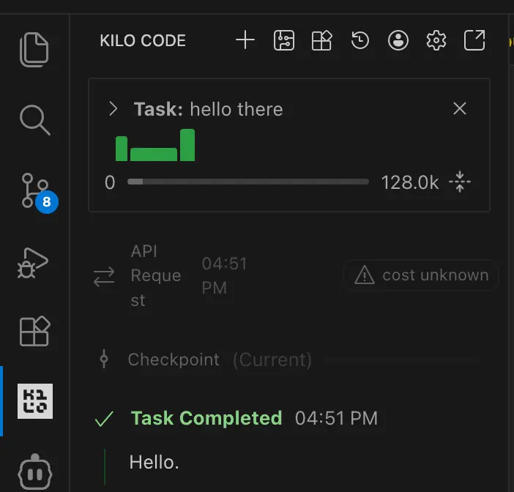Open the Extensions view in activity bar
Viewport: 514px width, 492px height.
34,331
